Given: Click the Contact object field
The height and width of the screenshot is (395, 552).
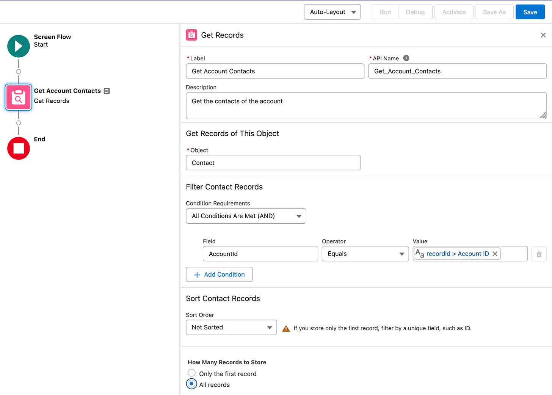Looking at the screenshot, I should point(273,163).
